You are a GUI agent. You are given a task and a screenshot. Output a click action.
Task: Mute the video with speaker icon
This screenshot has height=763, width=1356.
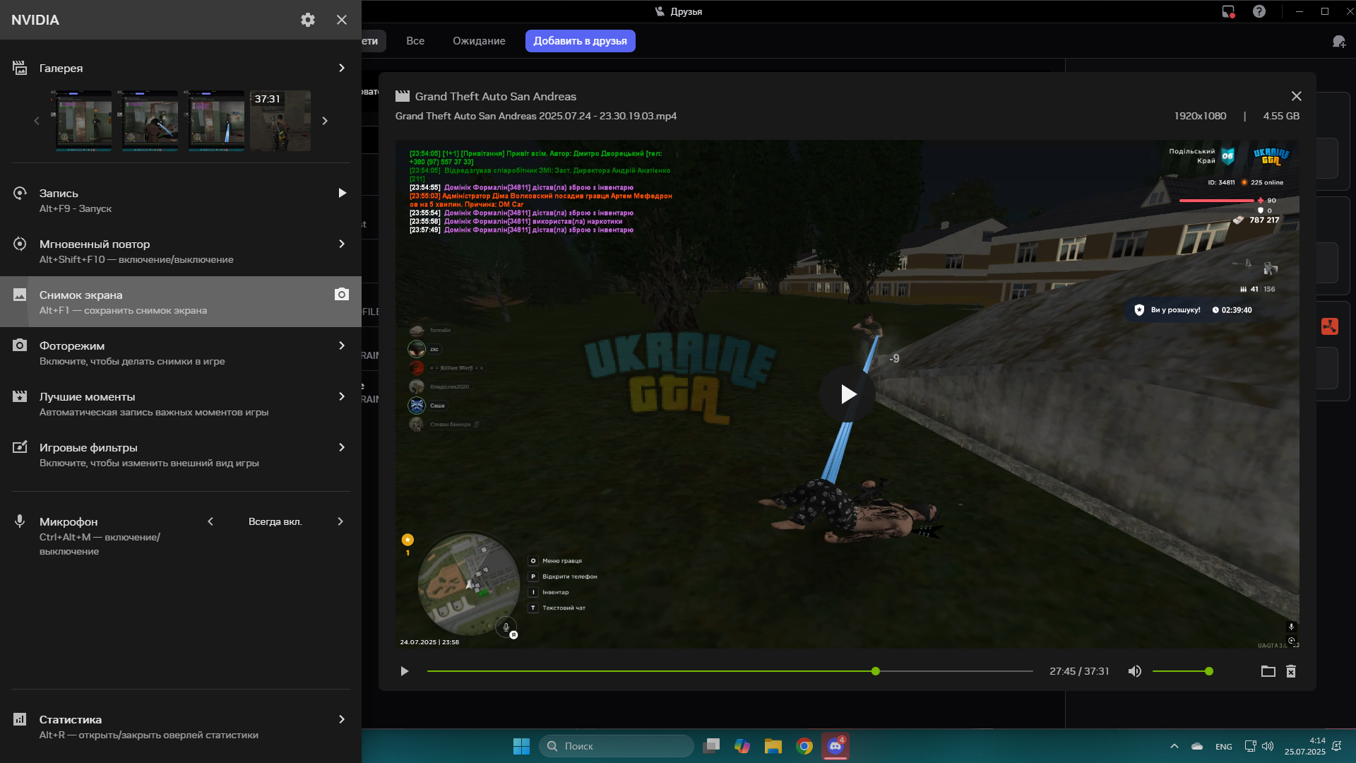[1135, 671]
